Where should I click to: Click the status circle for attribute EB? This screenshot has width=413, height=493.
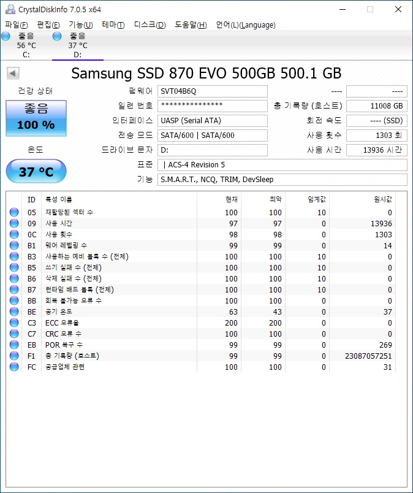point(14,345)
